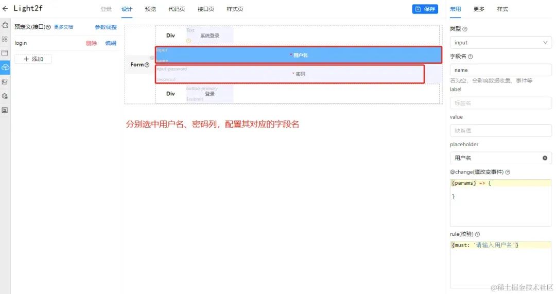Select the 系统登录 text element
Image resolution: width=556 pixels, height=294 pixels.
[x=210, y=36]
